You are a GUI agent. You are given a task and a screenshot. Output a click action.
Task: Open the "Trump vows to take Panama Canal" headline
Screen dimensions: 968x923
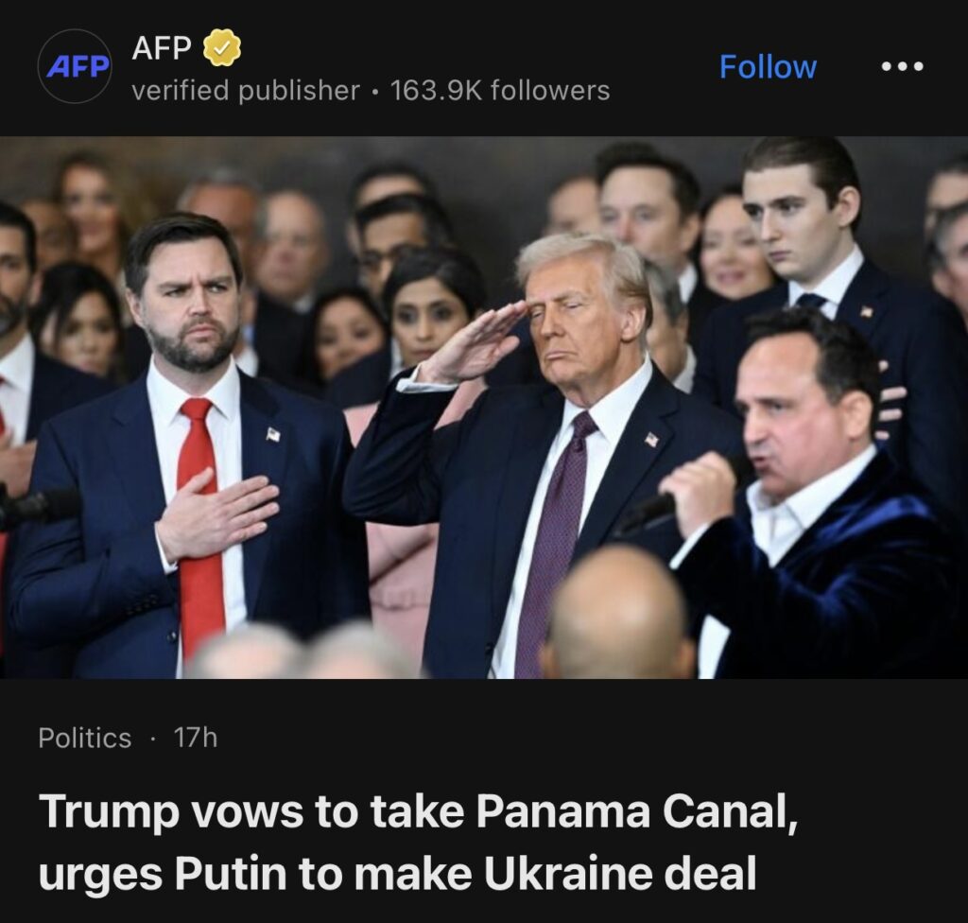[418, 813]
